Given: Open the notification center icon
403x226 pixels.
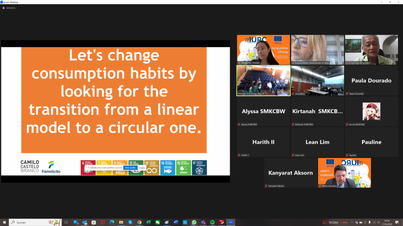Looking at the screenshot, I should pos(397,222).
